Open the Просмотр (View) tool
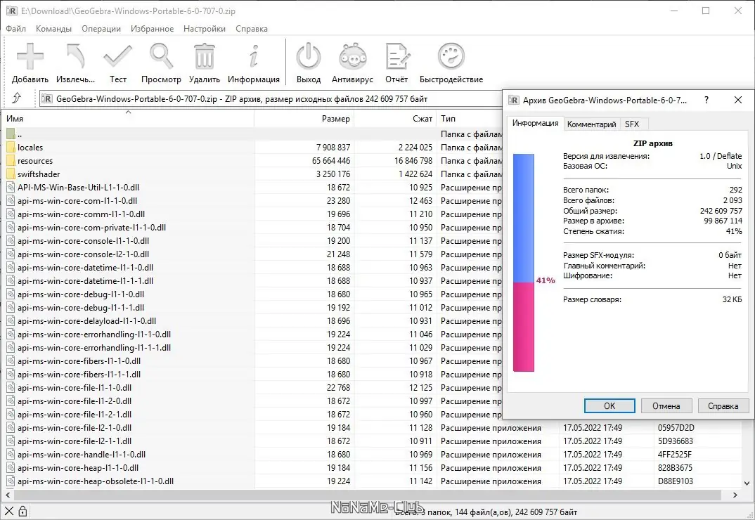This screenshot has height=520, width=755. 161,56
